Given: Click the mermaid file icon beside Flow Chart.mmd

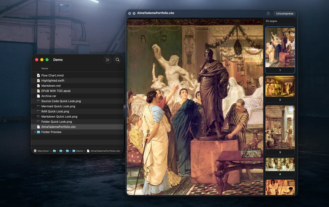Looking at the screenshot, I should 38,75.
